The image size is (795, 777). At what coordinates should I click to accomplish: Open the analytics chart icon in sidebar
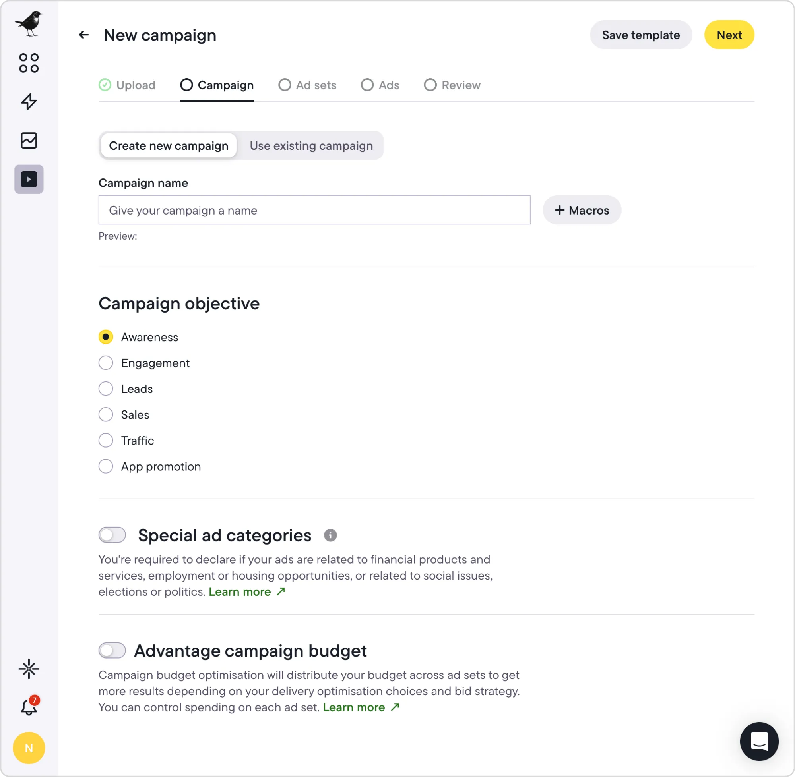tap(29, 140)
